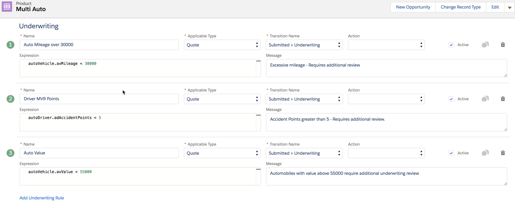Click expression editor with avValue < 55000
Screen dimensions: 515x204
coord(140,176)
